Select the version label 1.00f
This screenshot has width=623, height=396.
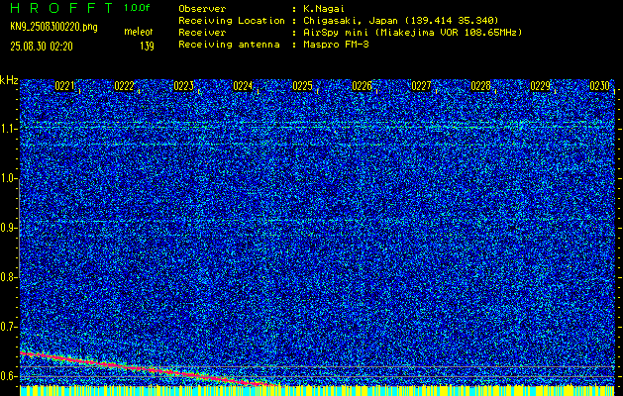click(137, 8)
